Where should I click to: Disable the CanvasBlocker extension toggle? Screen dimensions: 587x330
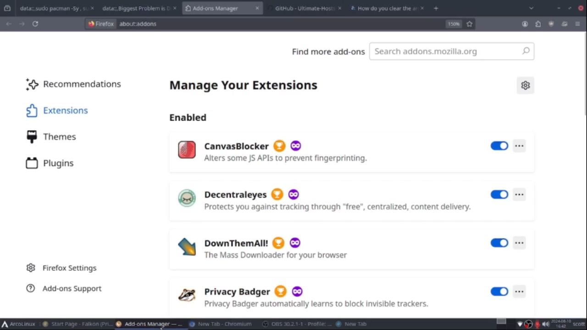pos(499,146)
